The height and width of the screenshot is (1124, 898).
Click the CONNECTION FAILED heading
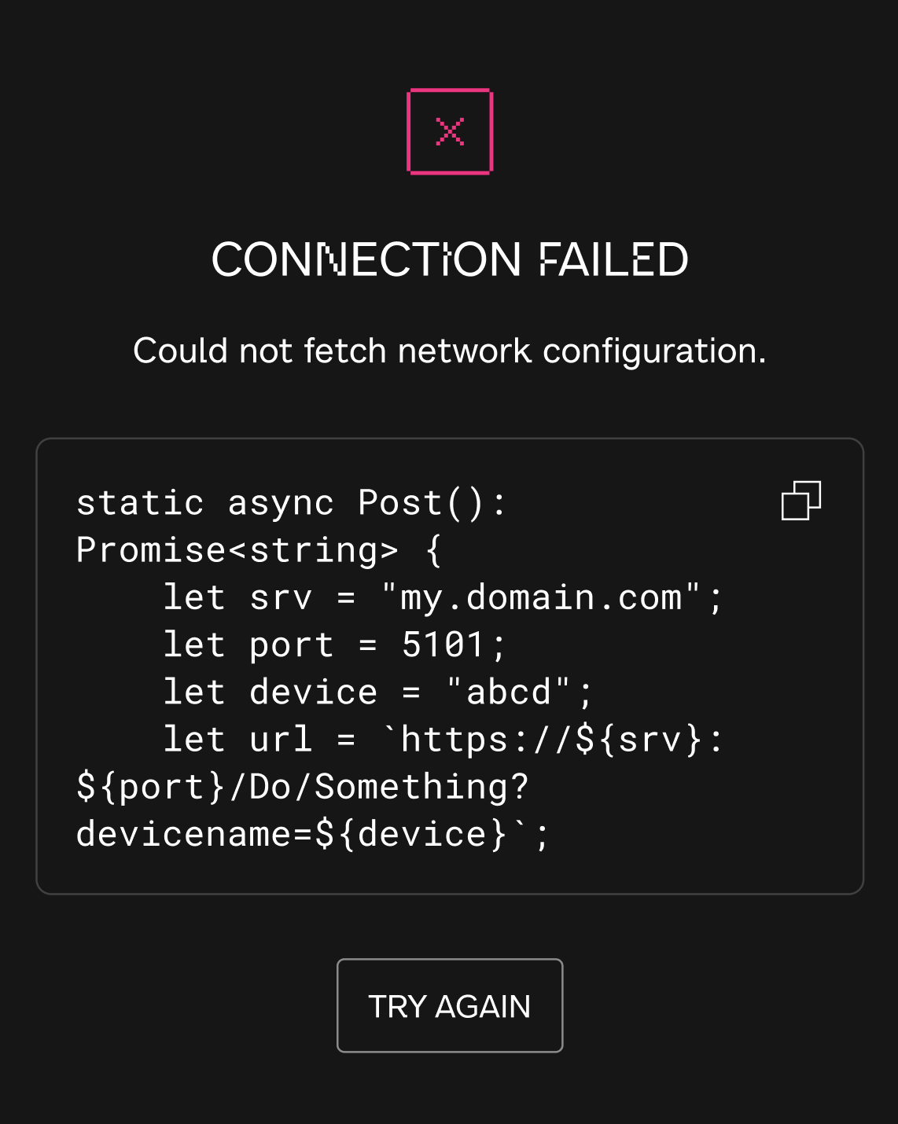(x=450, y=258)
